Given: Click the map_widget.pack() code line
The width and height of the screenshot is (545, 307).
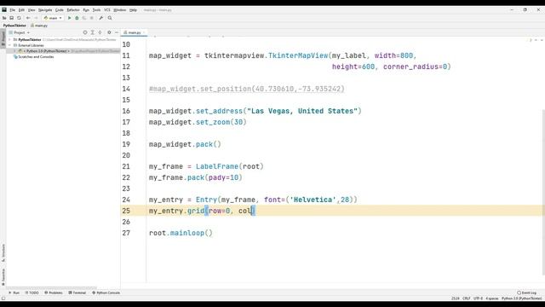Looking at the screenshot, I should (x=185, y=144).
